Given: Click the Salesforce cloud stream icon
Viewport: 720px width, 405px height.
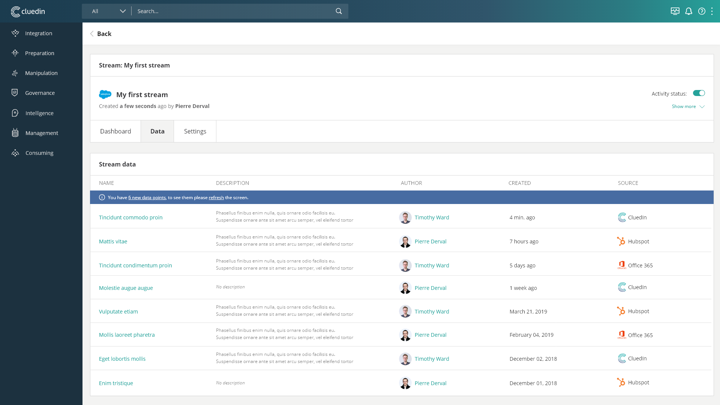Looking at the screenshot, I should click(x=105, y=94).
